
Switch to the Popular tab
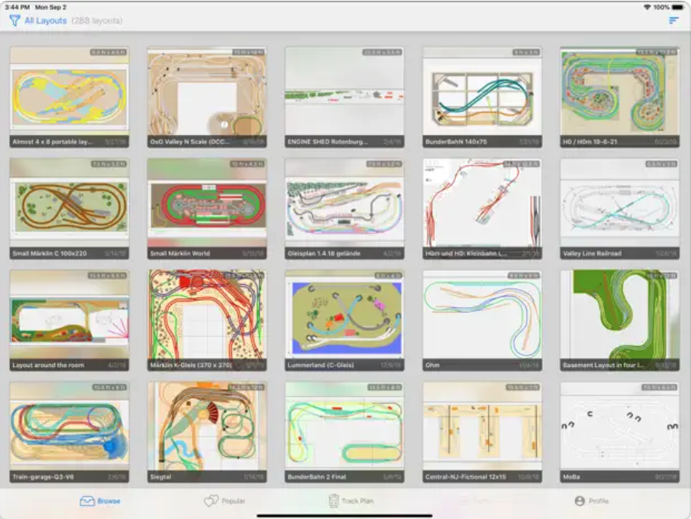coord(225,501)
